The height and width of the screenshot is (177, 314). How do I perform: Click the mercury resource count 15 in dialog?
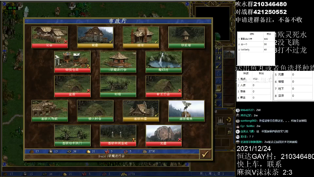click(x=56, y=151)
